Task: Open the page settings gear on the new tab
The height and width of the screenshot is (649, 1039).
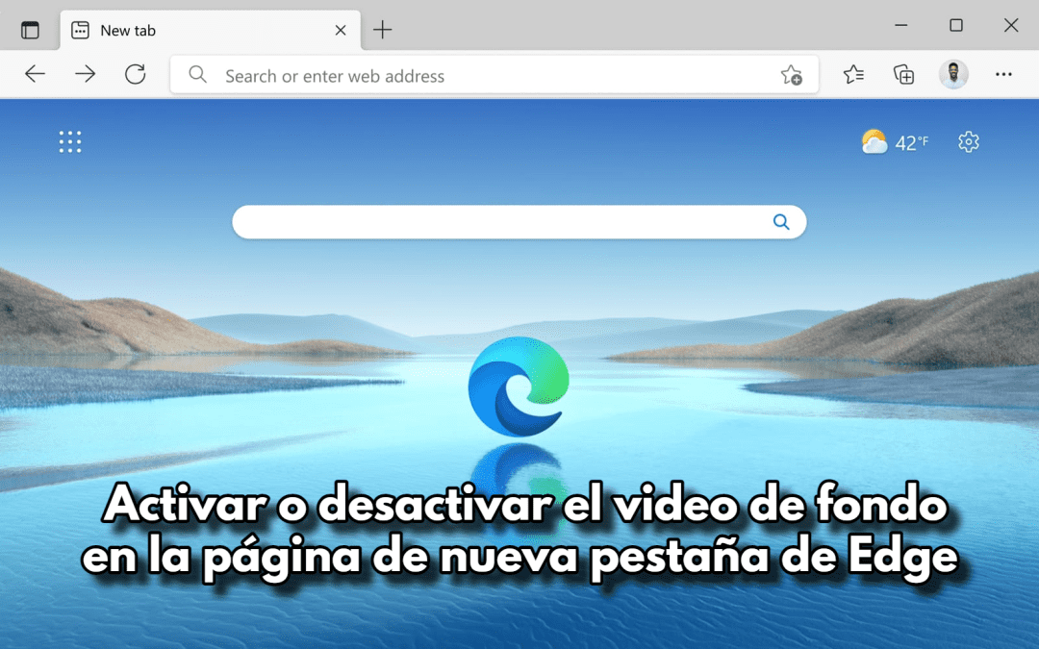Action: click(x=968, y=141)
